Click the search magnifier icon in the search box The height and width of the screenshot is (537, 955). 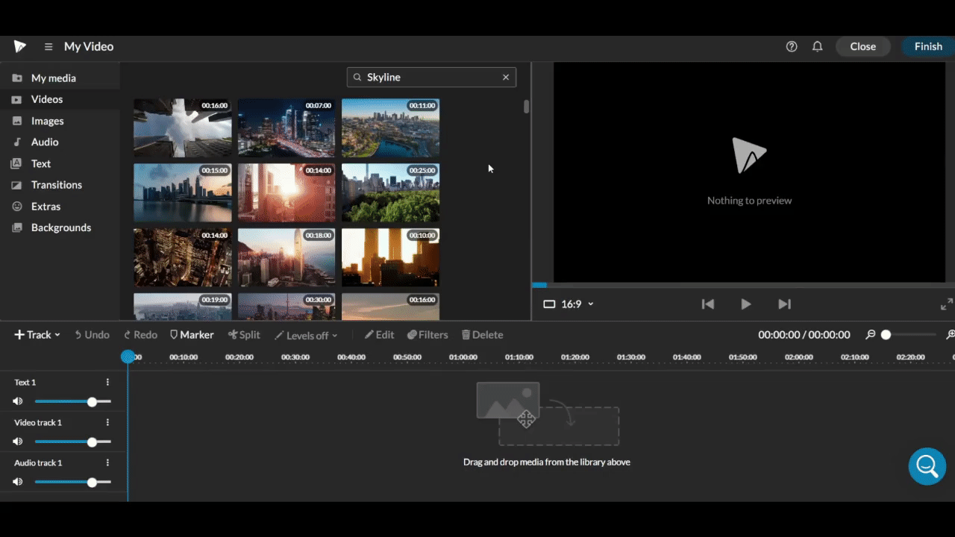[357, 77]
